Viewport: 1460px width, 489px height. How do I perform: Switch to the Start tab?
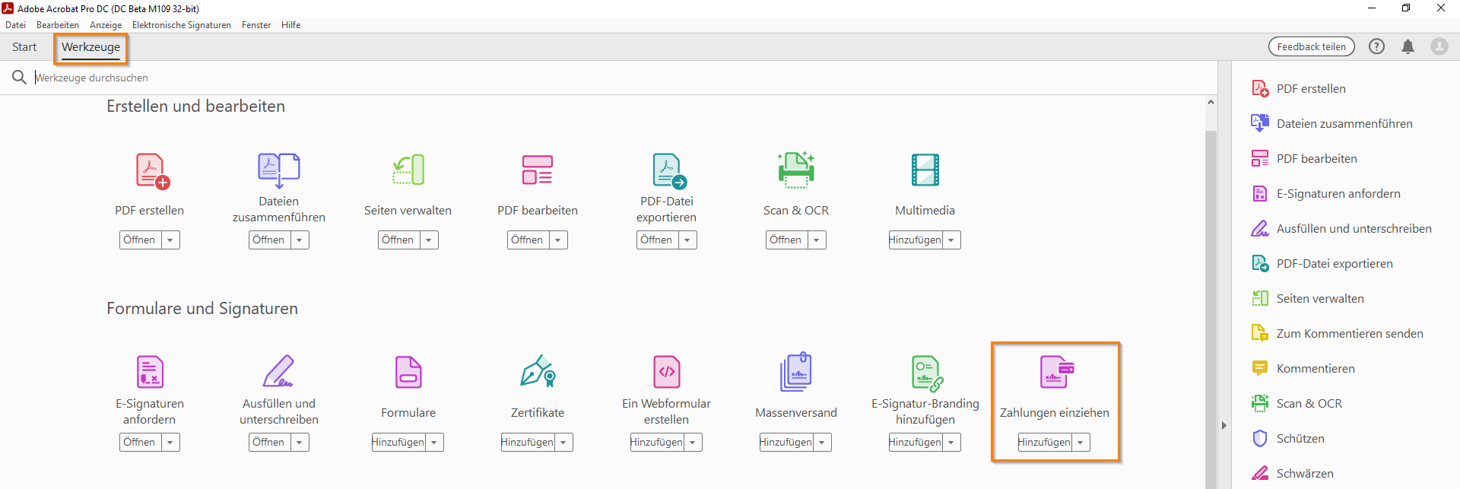coord(24,47)
